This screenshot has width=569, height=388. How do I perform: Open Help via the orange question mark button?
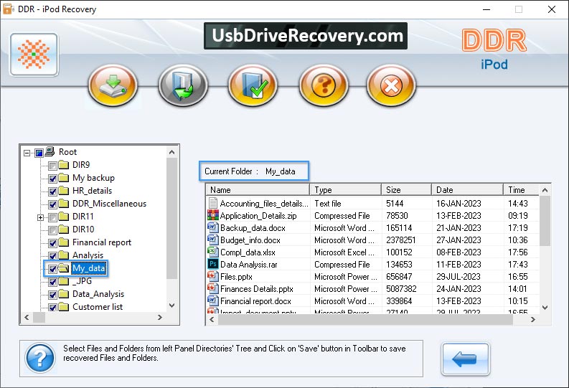click(324, 85)
